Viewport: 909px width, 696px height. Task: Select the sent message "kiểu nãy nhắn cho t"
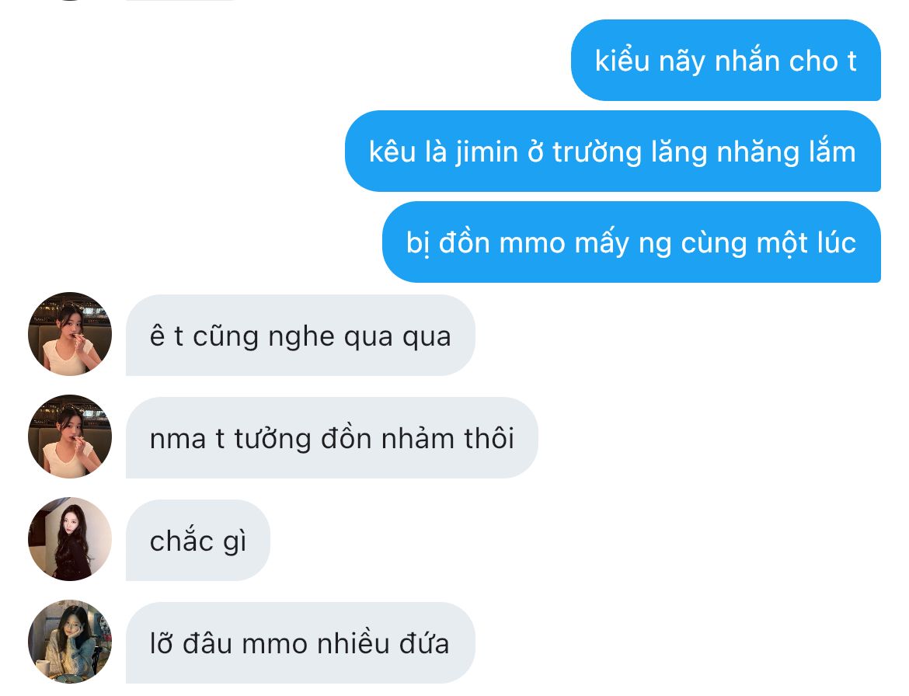pos(726,61)
